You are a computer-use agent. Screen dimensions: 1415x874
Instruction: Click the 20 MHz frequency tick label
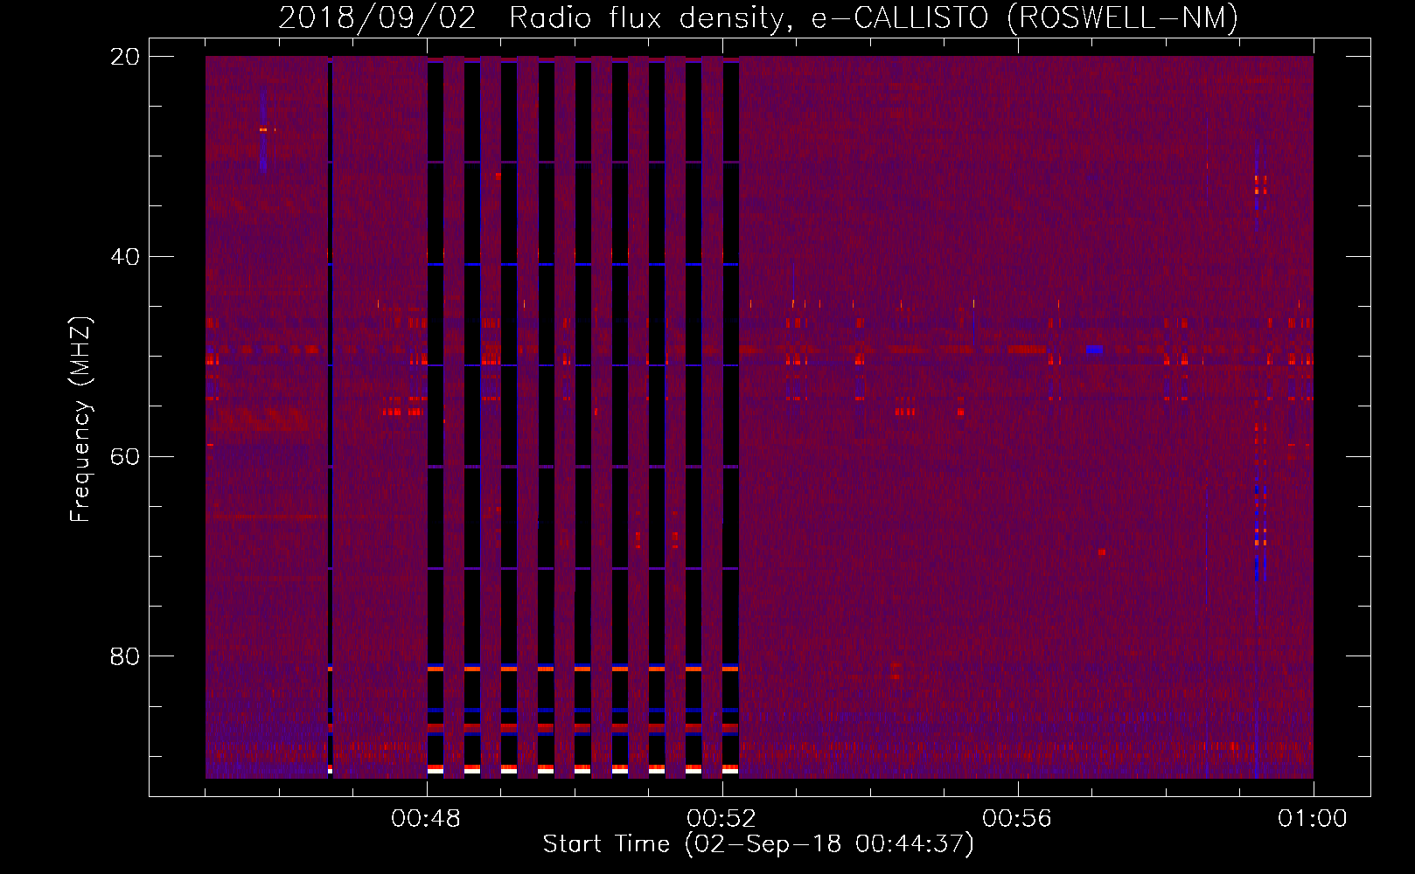pyautogui.click(x=125, y=57)
